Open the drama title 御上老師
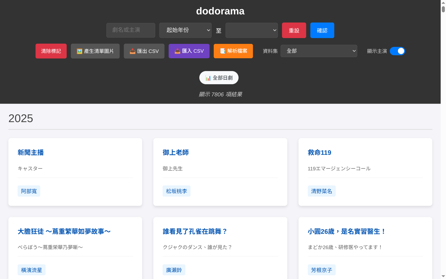Screen dimensions: 446x279 176,153
